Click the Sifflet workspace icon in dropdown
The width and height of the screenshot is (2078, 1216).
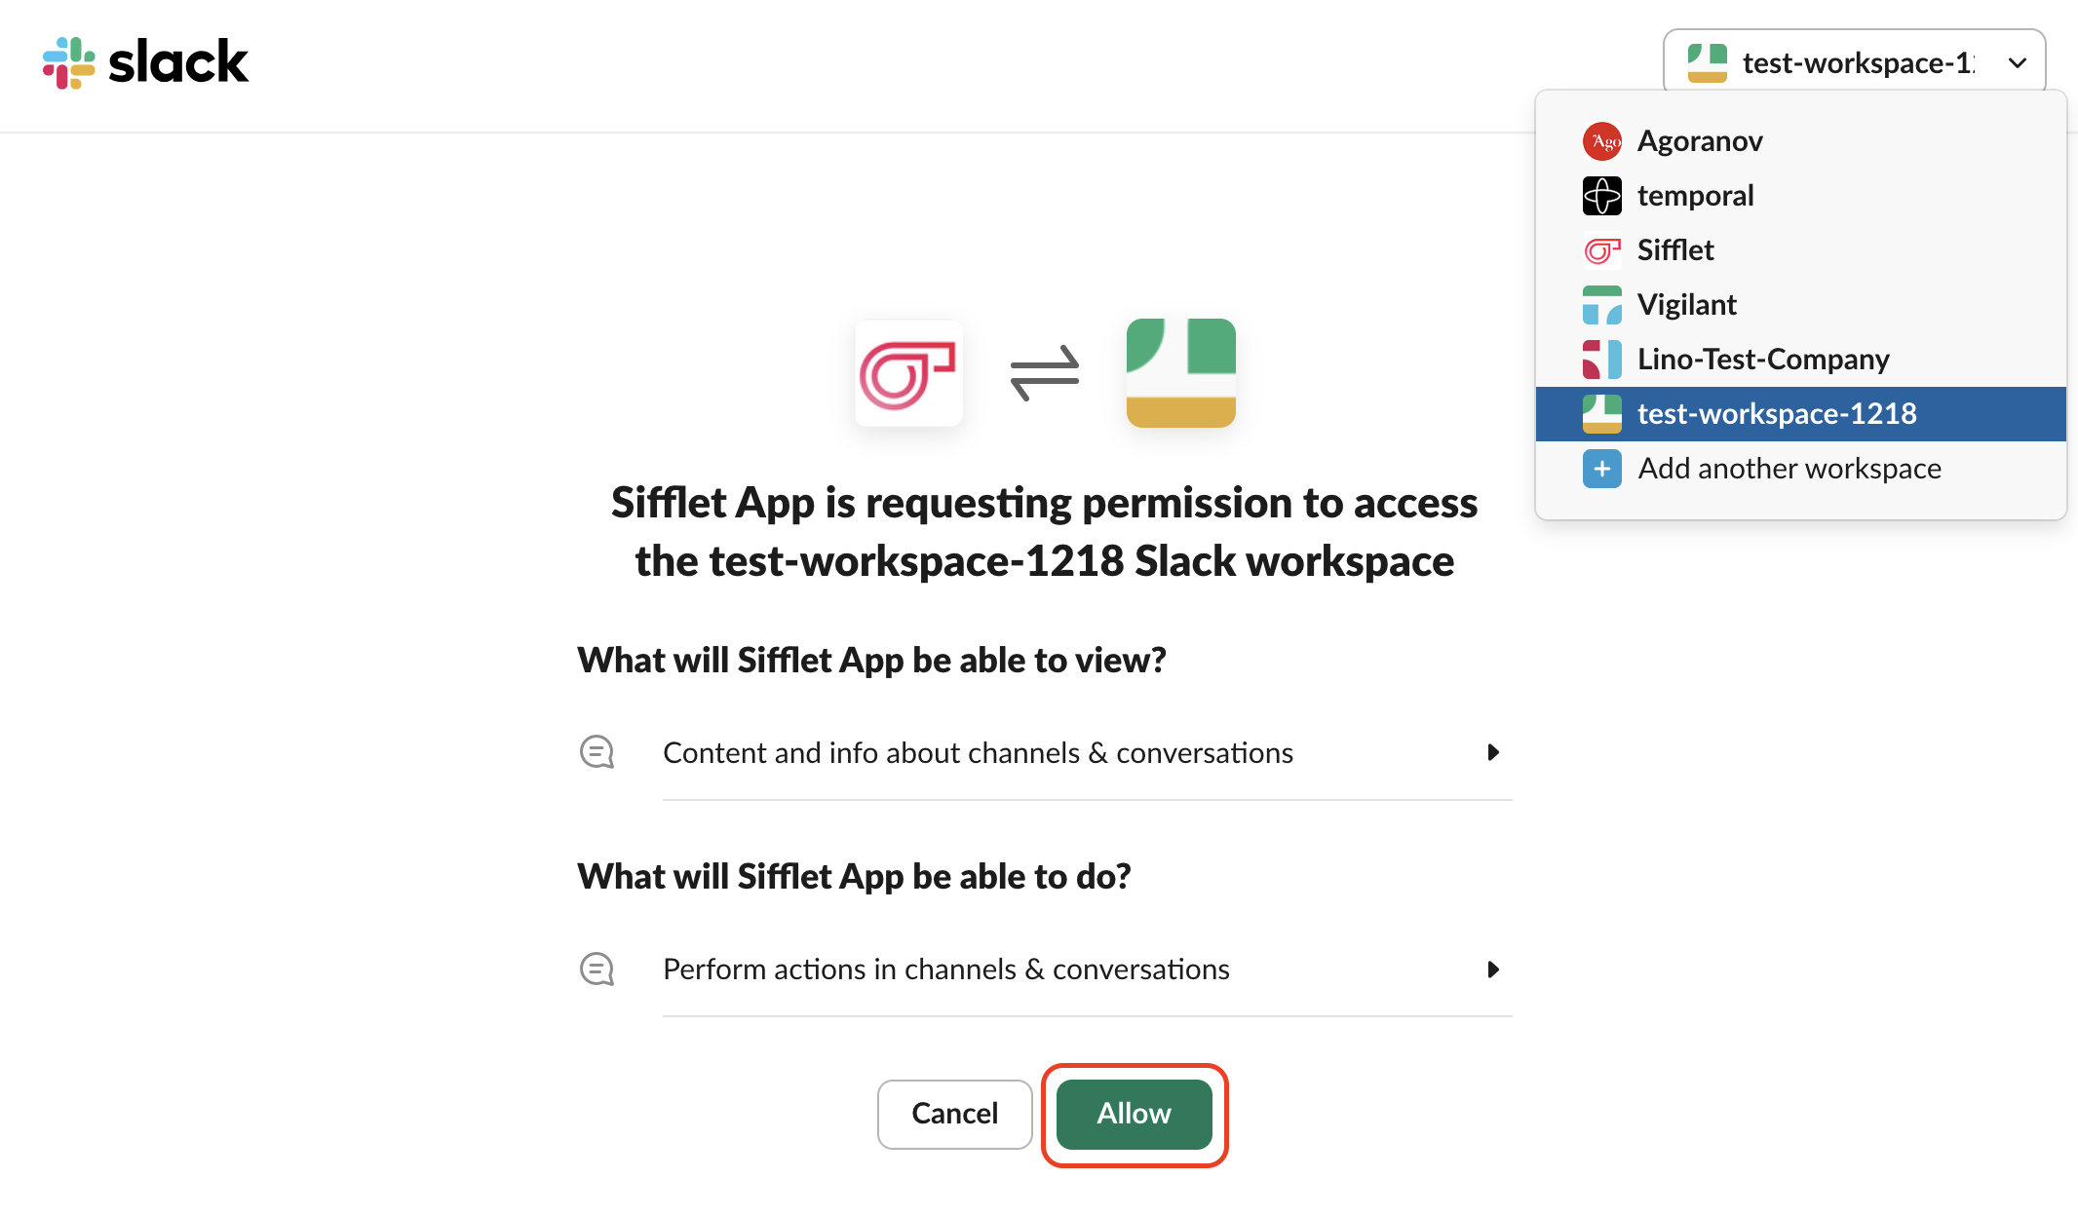1601,249
